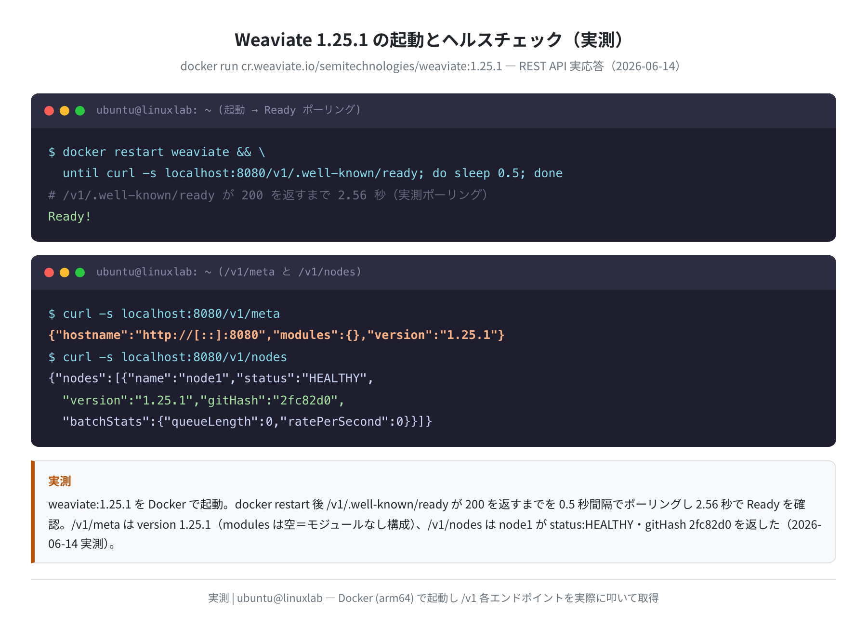The image size is (867, 625).
Task: Click the orange 実測 note heading
Action: pos(60,481)
